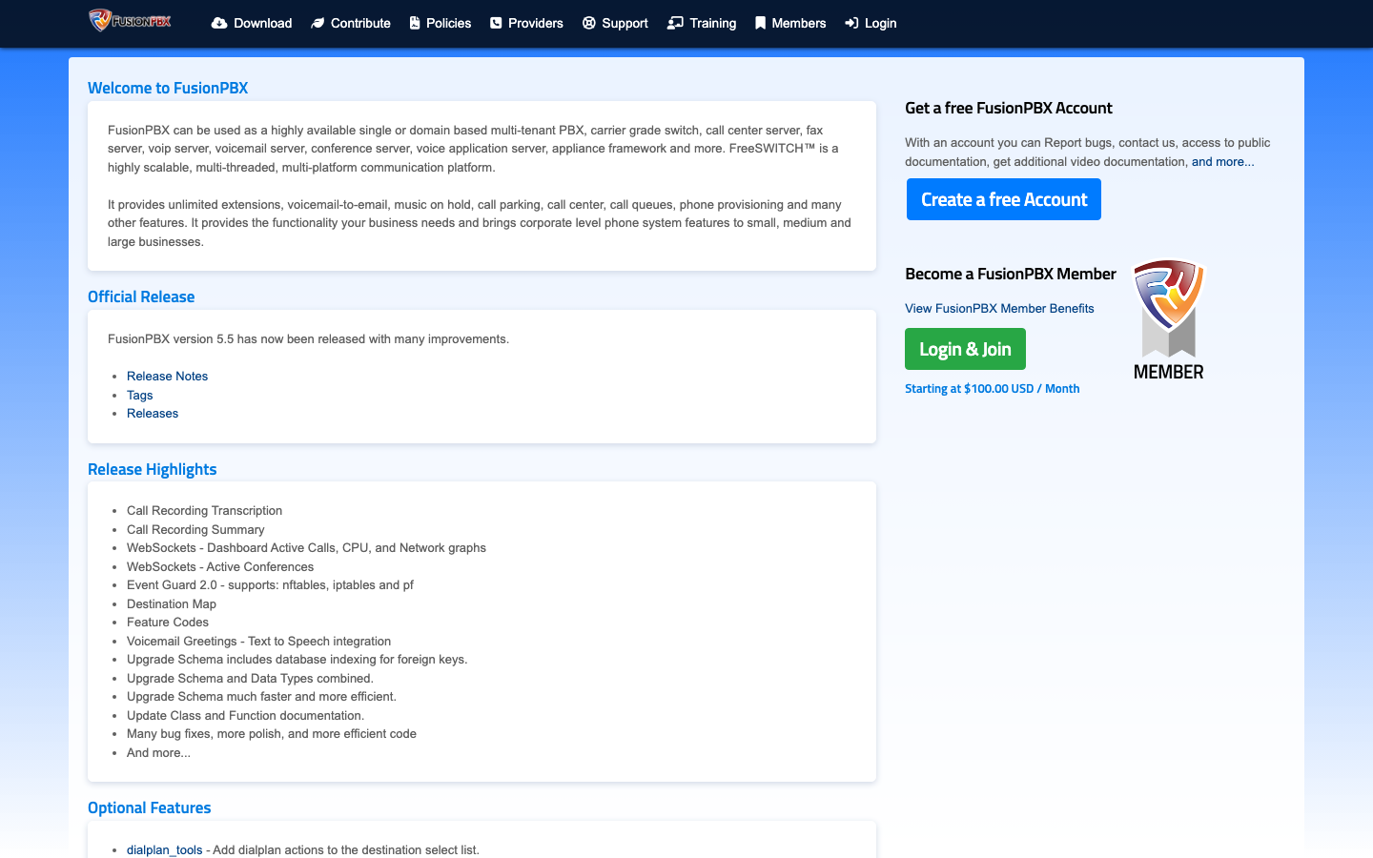The width and height of the screenshot is (1373, 858).
Task: Click the Contribute leaf icon
Action: 318,23
